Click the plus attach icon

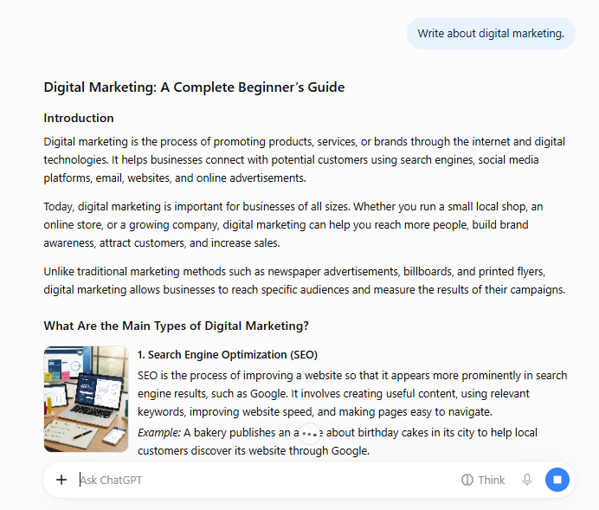click(61, 480)
